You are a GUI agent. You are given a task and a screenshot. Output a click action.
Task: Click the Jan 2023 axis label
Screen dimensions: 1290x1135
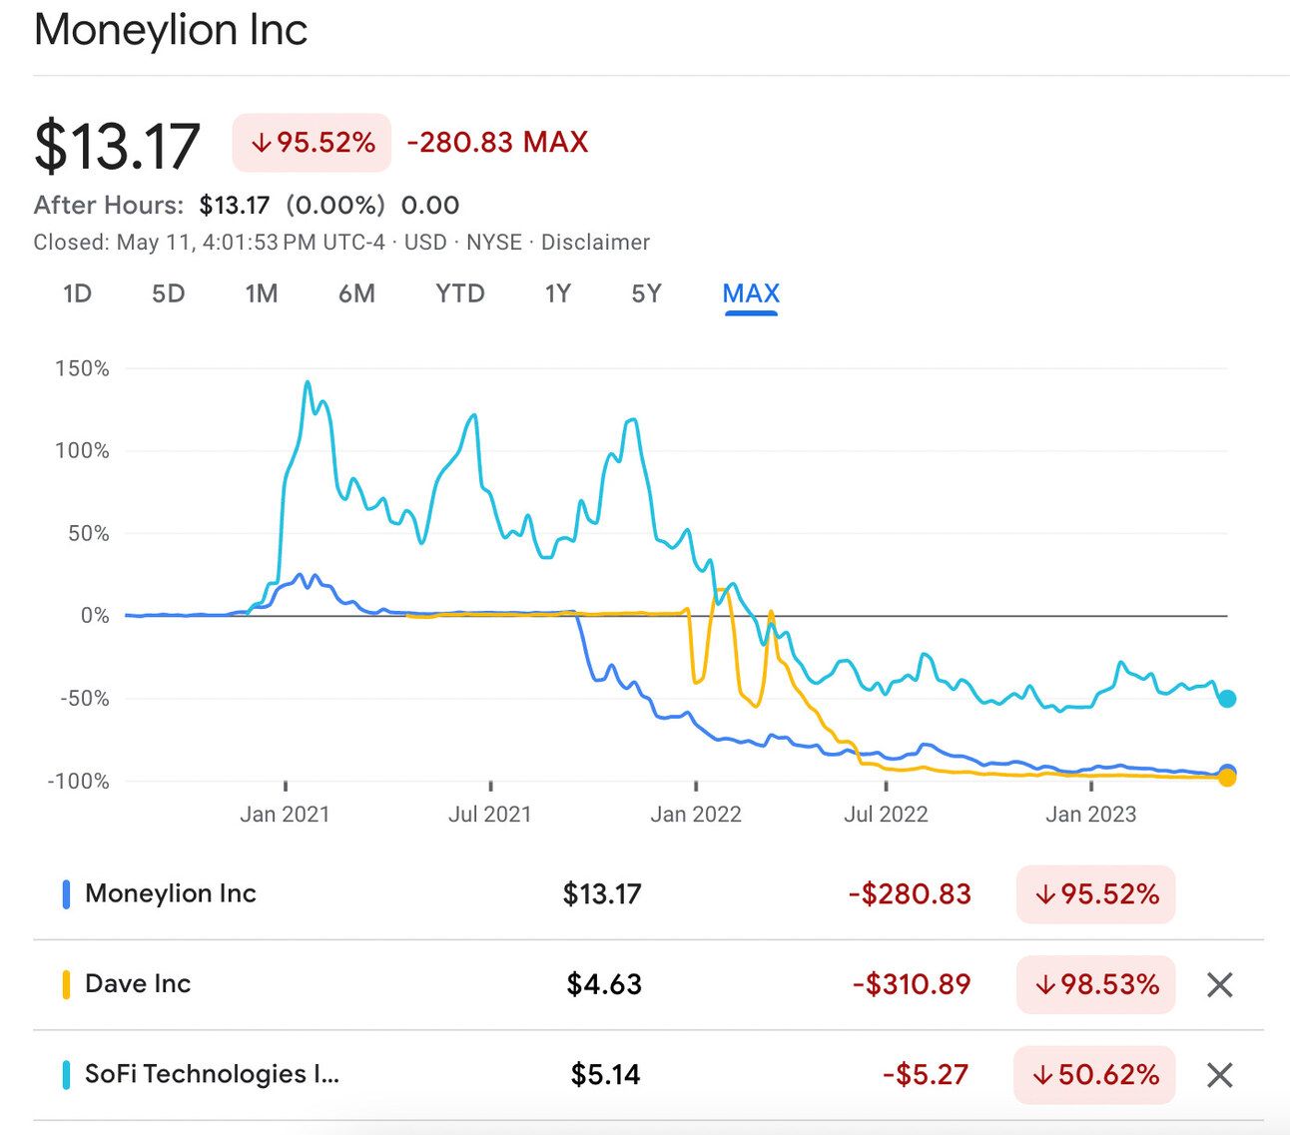[x=1091, y=815]
